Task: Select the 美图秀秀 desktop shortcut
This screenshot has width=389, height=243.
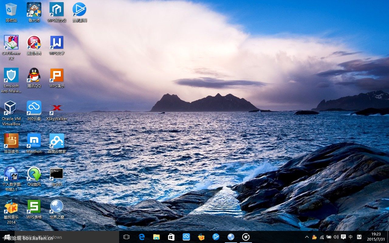Action: pos(34,45)
